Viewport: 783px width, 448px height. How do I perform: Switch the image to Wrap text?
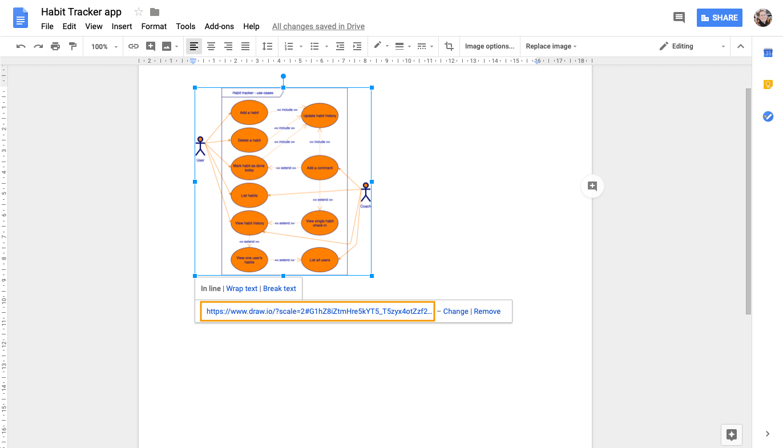241,288
